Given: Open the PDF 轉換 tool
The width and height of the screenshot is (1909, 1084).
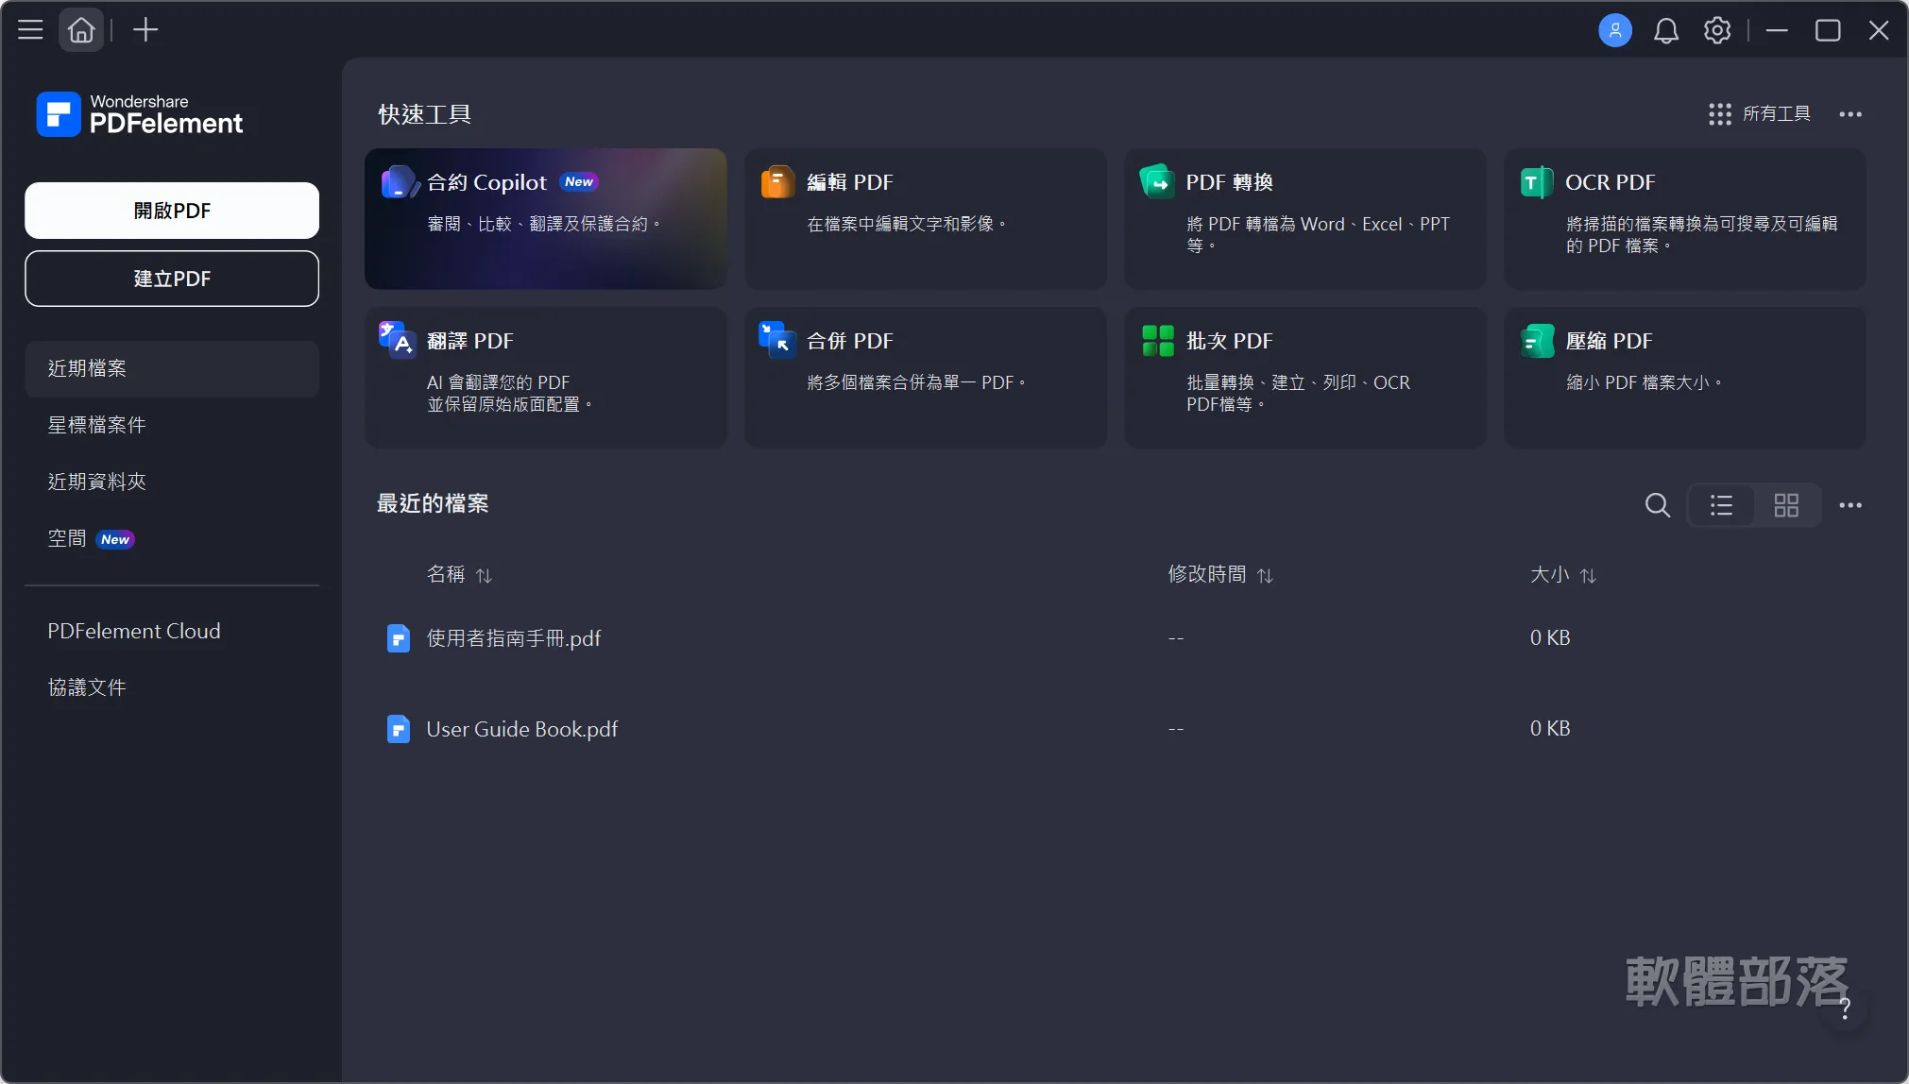Looking at the screenshot, I should (x=1304, y=218).
